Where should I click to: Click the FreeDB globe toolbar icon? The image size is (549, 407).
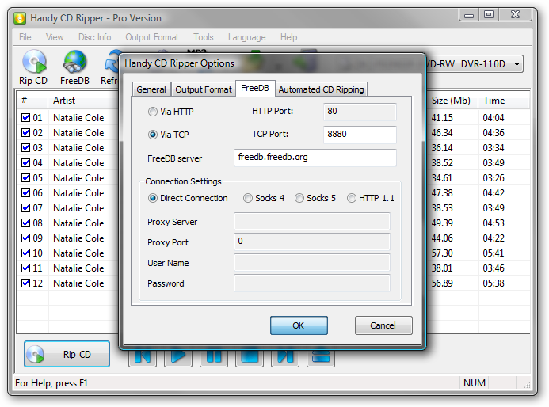(74, 62)
